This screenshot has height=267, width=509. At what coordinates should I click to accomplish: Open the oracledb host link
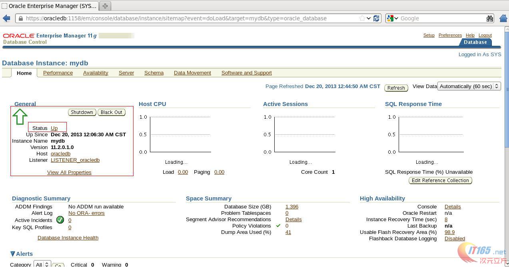(60, 153)
